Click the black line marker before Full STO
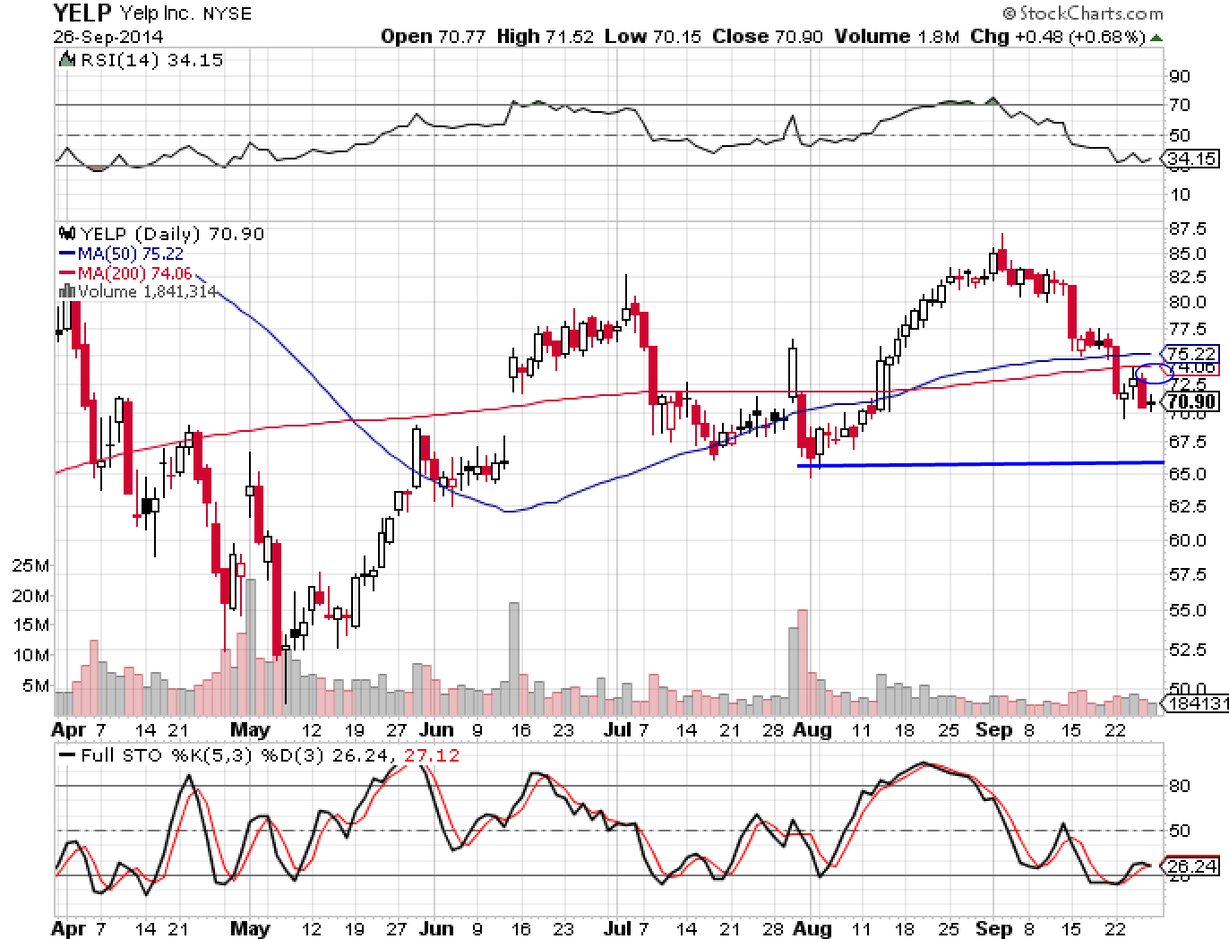 click(x=67, y=755)
